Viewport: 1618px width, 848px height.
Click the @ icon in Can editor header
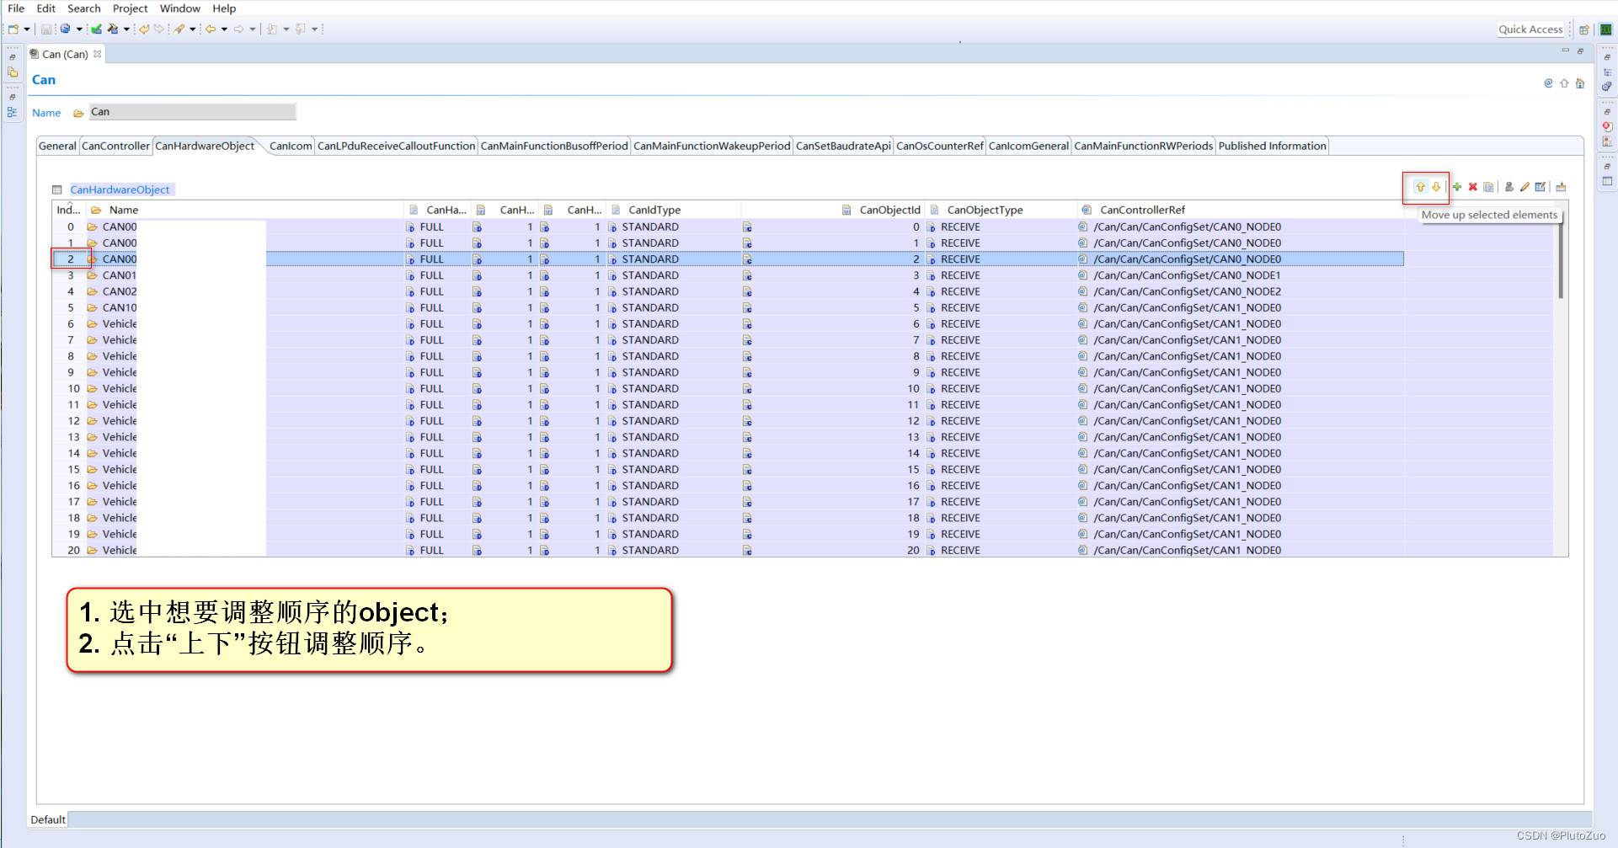coord(1548,83)
